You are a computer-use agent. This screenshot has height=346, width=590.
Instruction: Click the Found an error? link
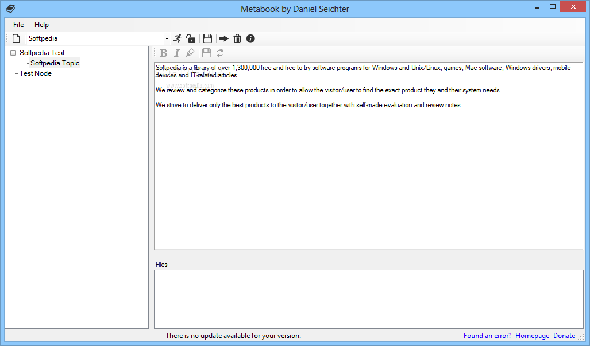tap(487, 336)
